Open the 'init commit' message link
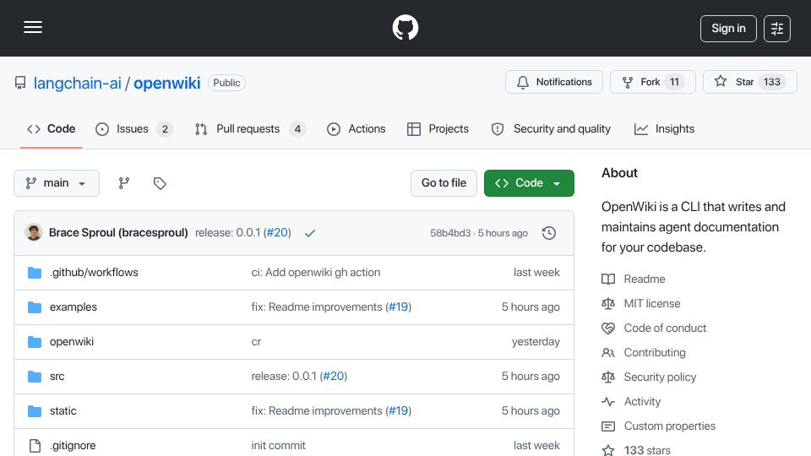The image size is (811, 456). [278, 446]
